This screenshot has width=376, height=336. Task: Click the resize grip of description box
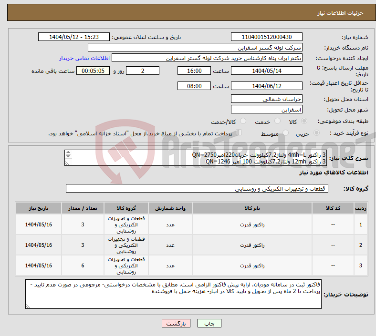pos(67,163)
